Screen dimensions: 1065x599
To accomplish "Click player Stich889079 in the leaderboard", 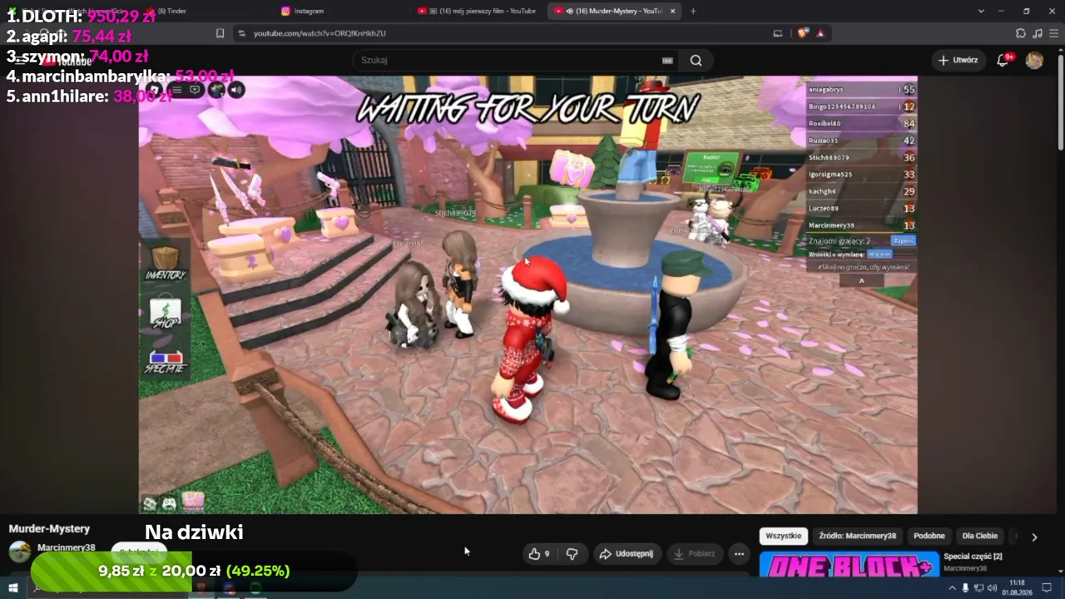I will point(860,157).
